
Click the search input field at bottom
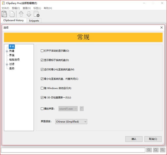point(73,150)
